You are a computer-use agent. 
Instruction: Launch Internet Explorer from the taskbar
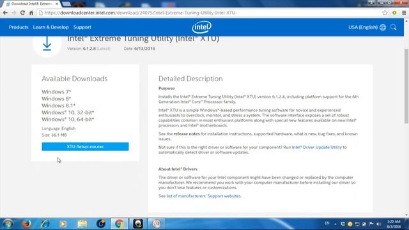coord(45,224)
